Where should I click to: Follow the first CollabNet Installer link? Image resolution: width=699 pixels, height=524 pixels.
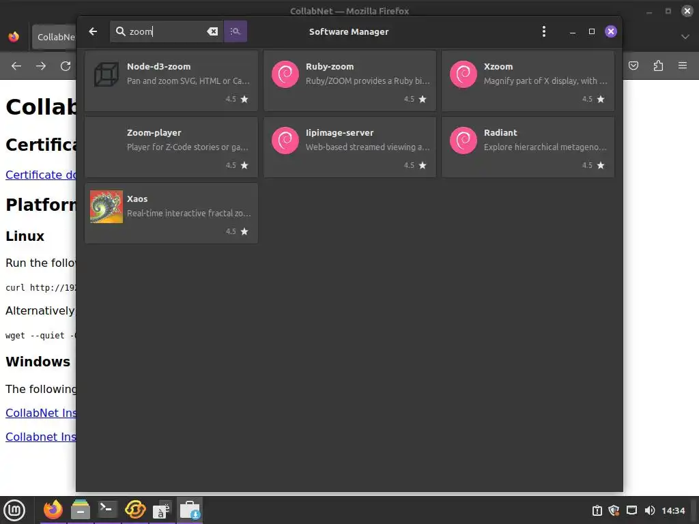[40, 413]
